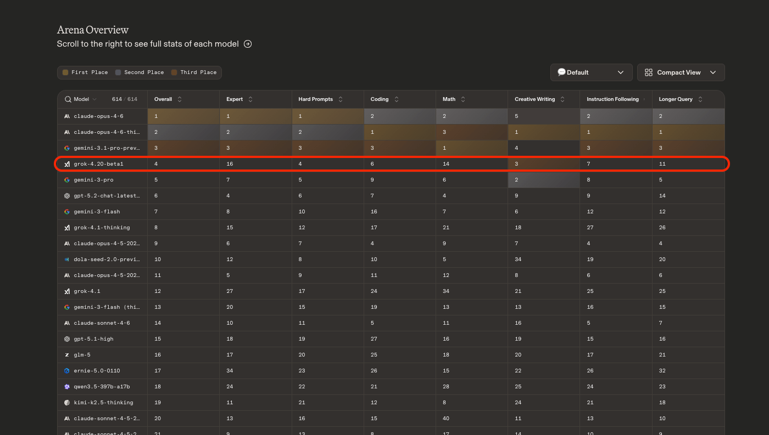
Task: Click the Anthropic logo beside claude-opus-4-6-thi
Action: [67, 132]
